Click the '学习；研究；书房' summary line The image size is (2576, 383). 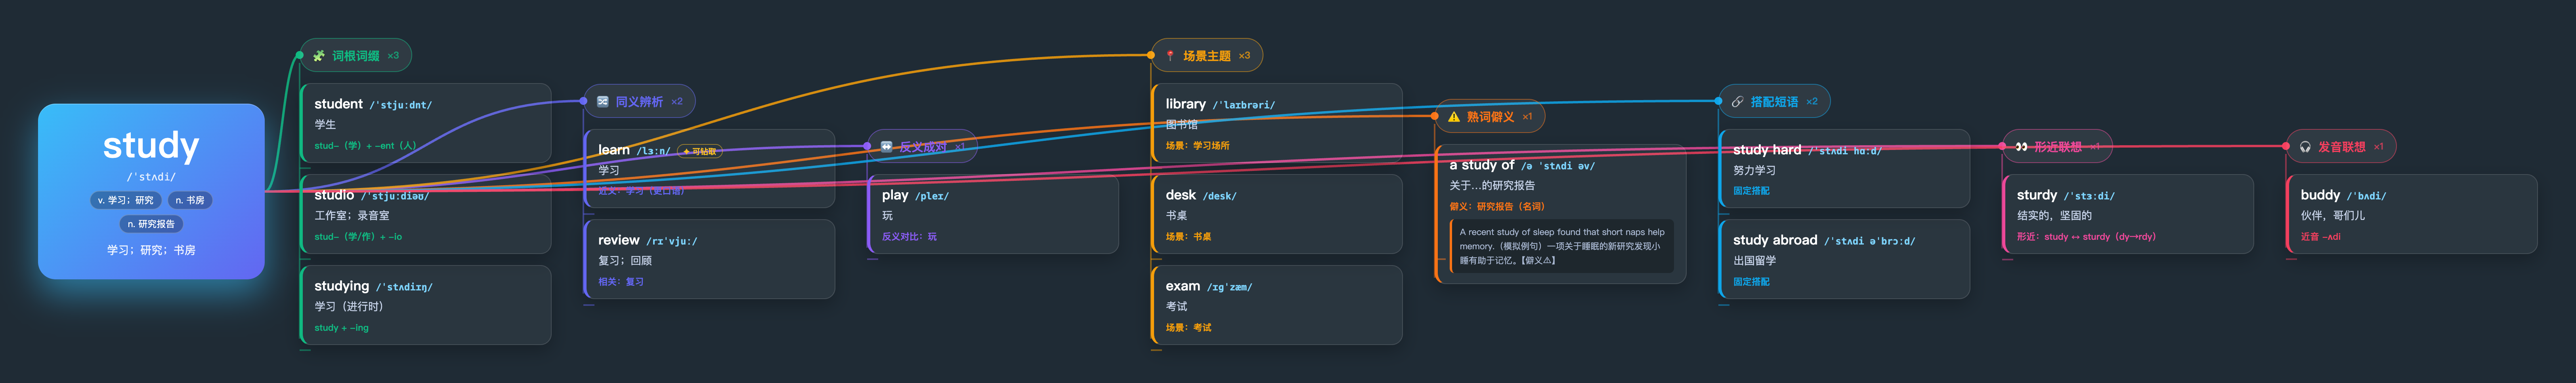[x=151, y=250]
